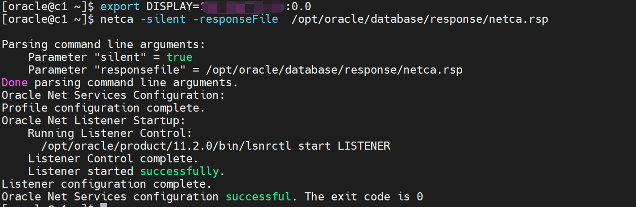Click the "Oracle Net Services Configuration:" line
The width and height of the screenshot is (636, 207).
[x=113, y=95]
